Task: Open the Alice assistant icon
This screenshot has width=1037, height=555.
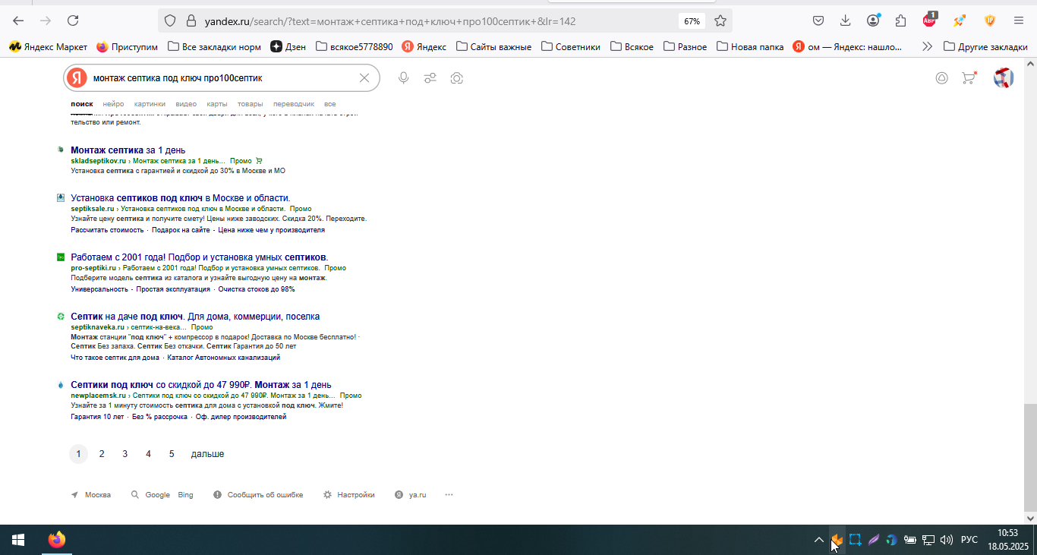Action: pyautogui.click(x=941, y=77)
